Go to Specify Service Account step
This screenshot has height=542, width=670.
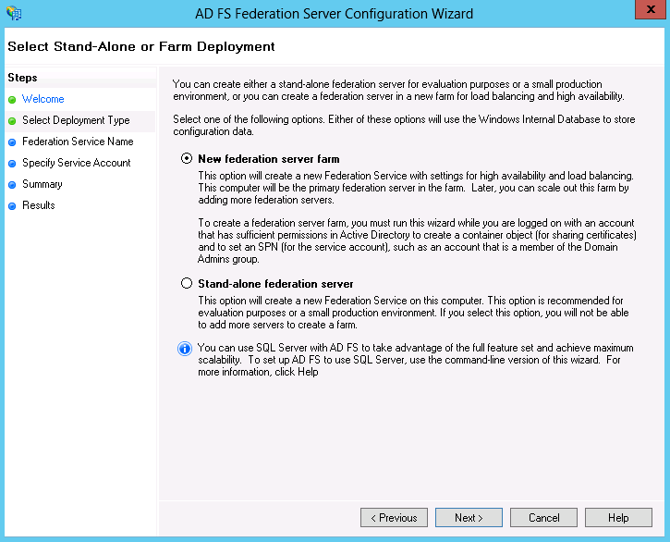(77, 163)
